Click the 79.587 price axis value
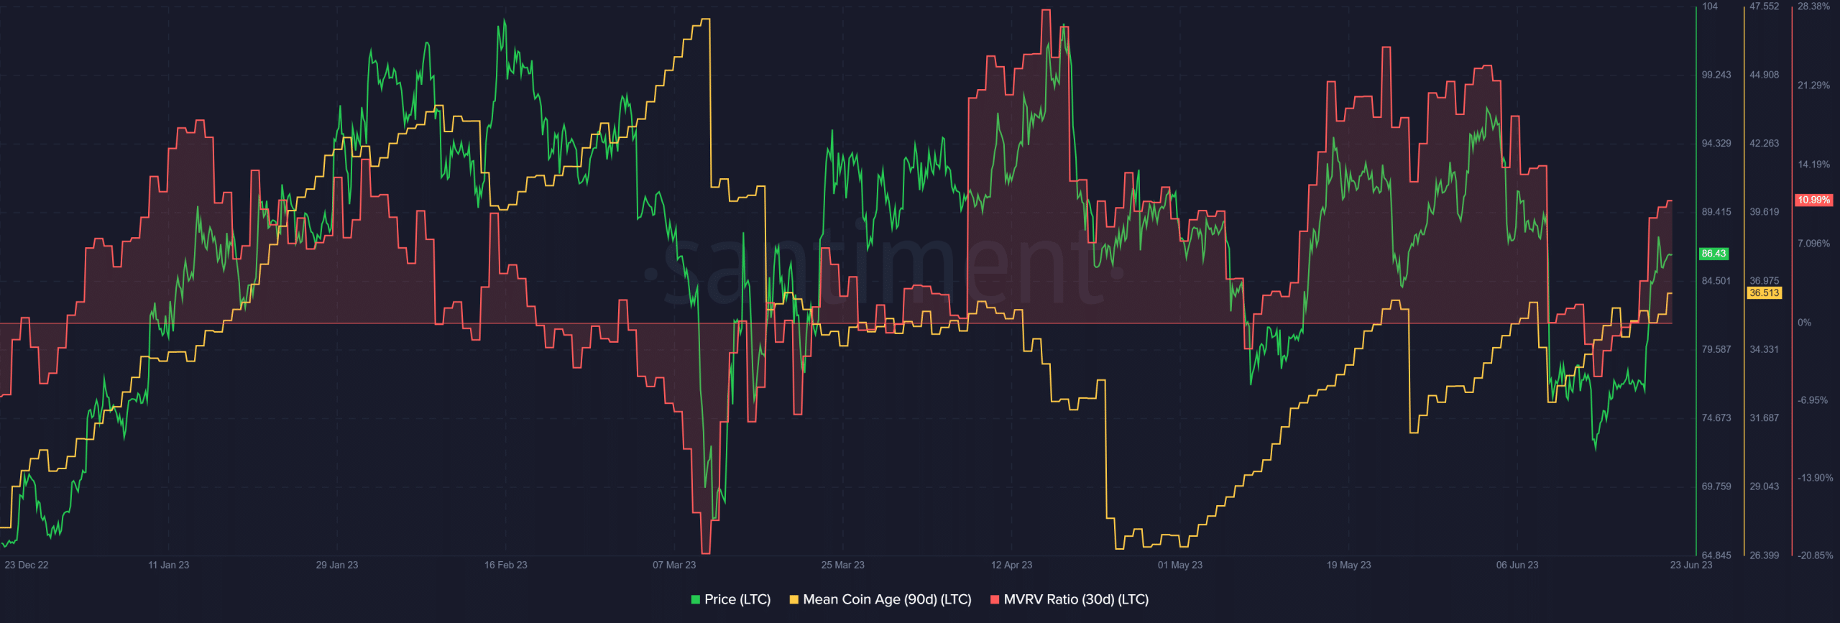This screenshot has width=1840, height=623. click(1716, 349)
